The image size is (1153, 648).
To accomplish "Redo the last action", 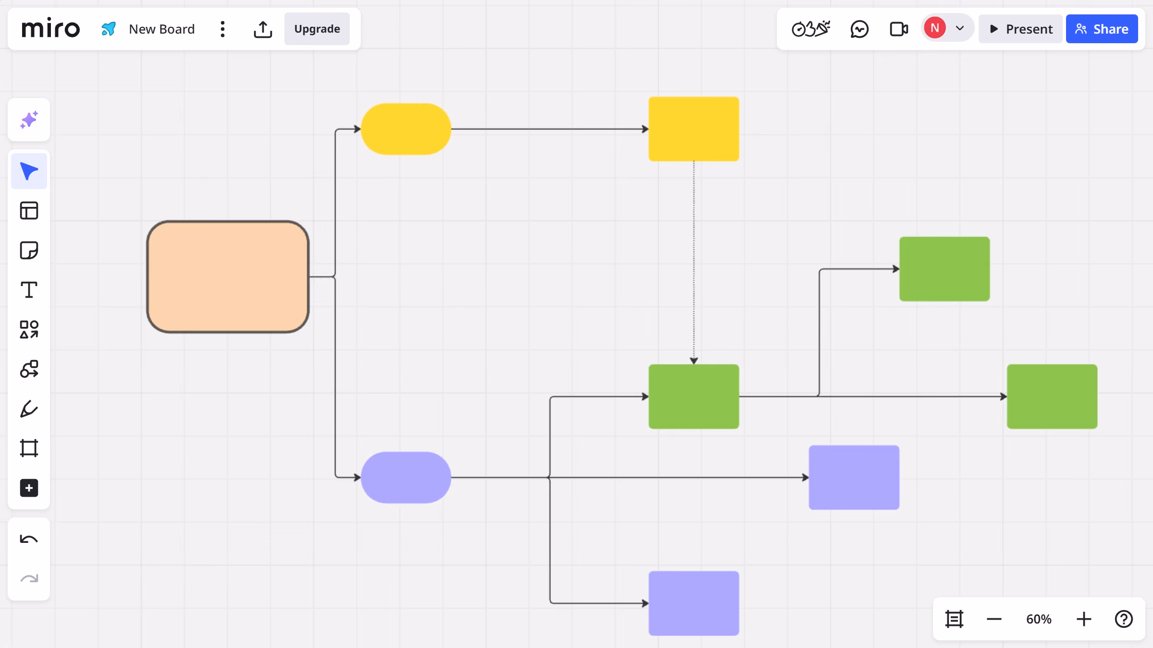I will [x=29, y=579].
